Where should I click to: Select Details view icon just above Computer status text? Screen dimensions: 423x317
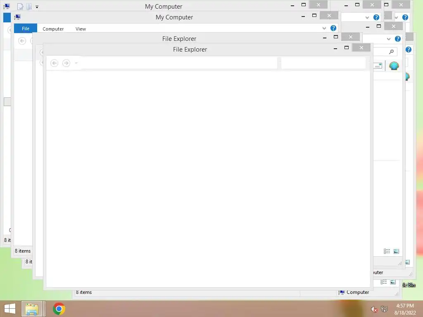click(x=384, y=282)
